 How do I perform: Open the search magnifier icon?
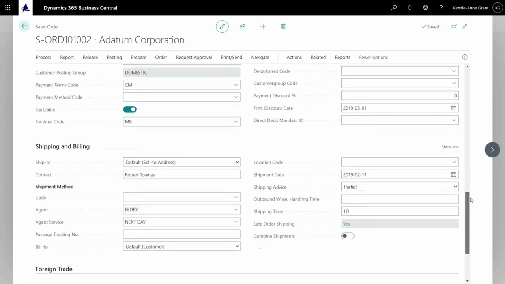click(x=394, y=8)
